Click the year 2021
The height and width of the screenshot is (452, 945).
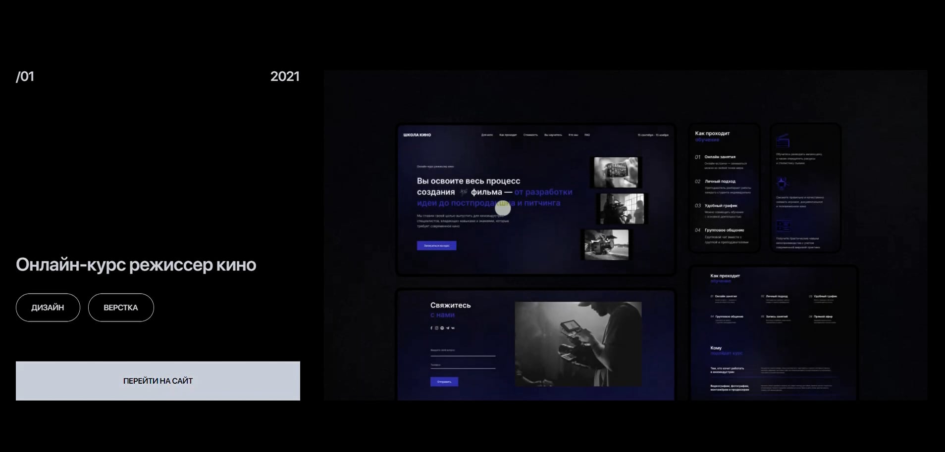click(285, 77)
